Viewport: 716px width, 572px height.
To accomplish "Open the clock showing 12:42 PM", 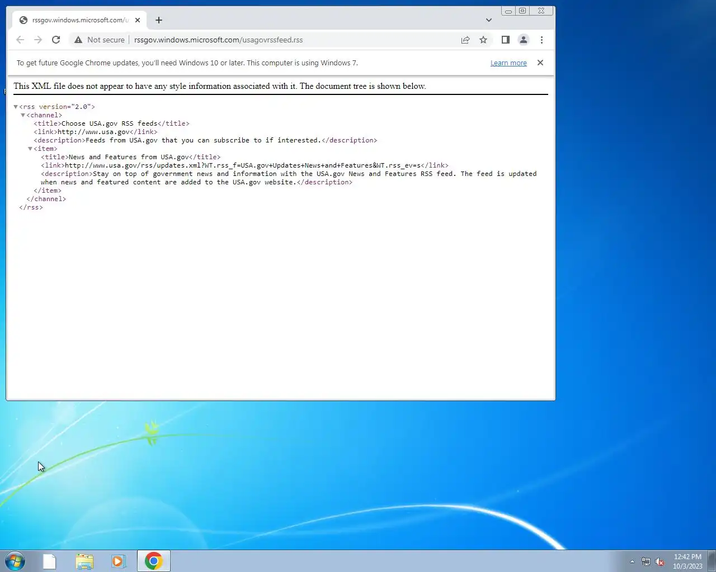I will pyautogui.click(x=687, y=561).
